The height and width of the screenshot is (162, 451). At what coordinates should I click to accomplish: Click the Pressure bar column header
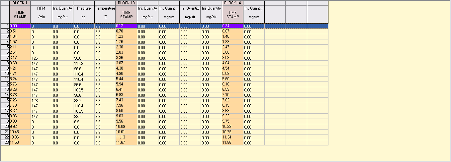84,14
